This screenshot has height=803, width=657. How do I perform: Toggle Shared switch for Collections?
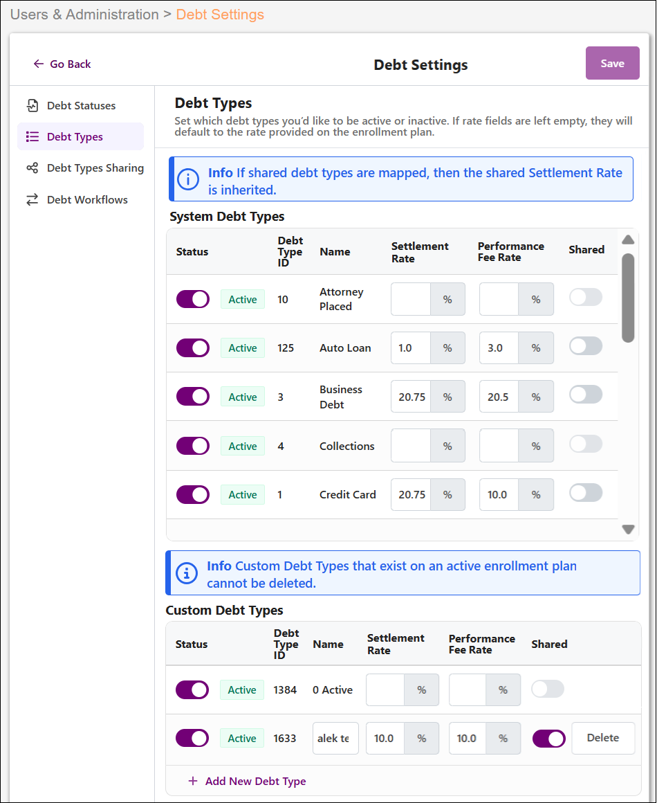586,444
